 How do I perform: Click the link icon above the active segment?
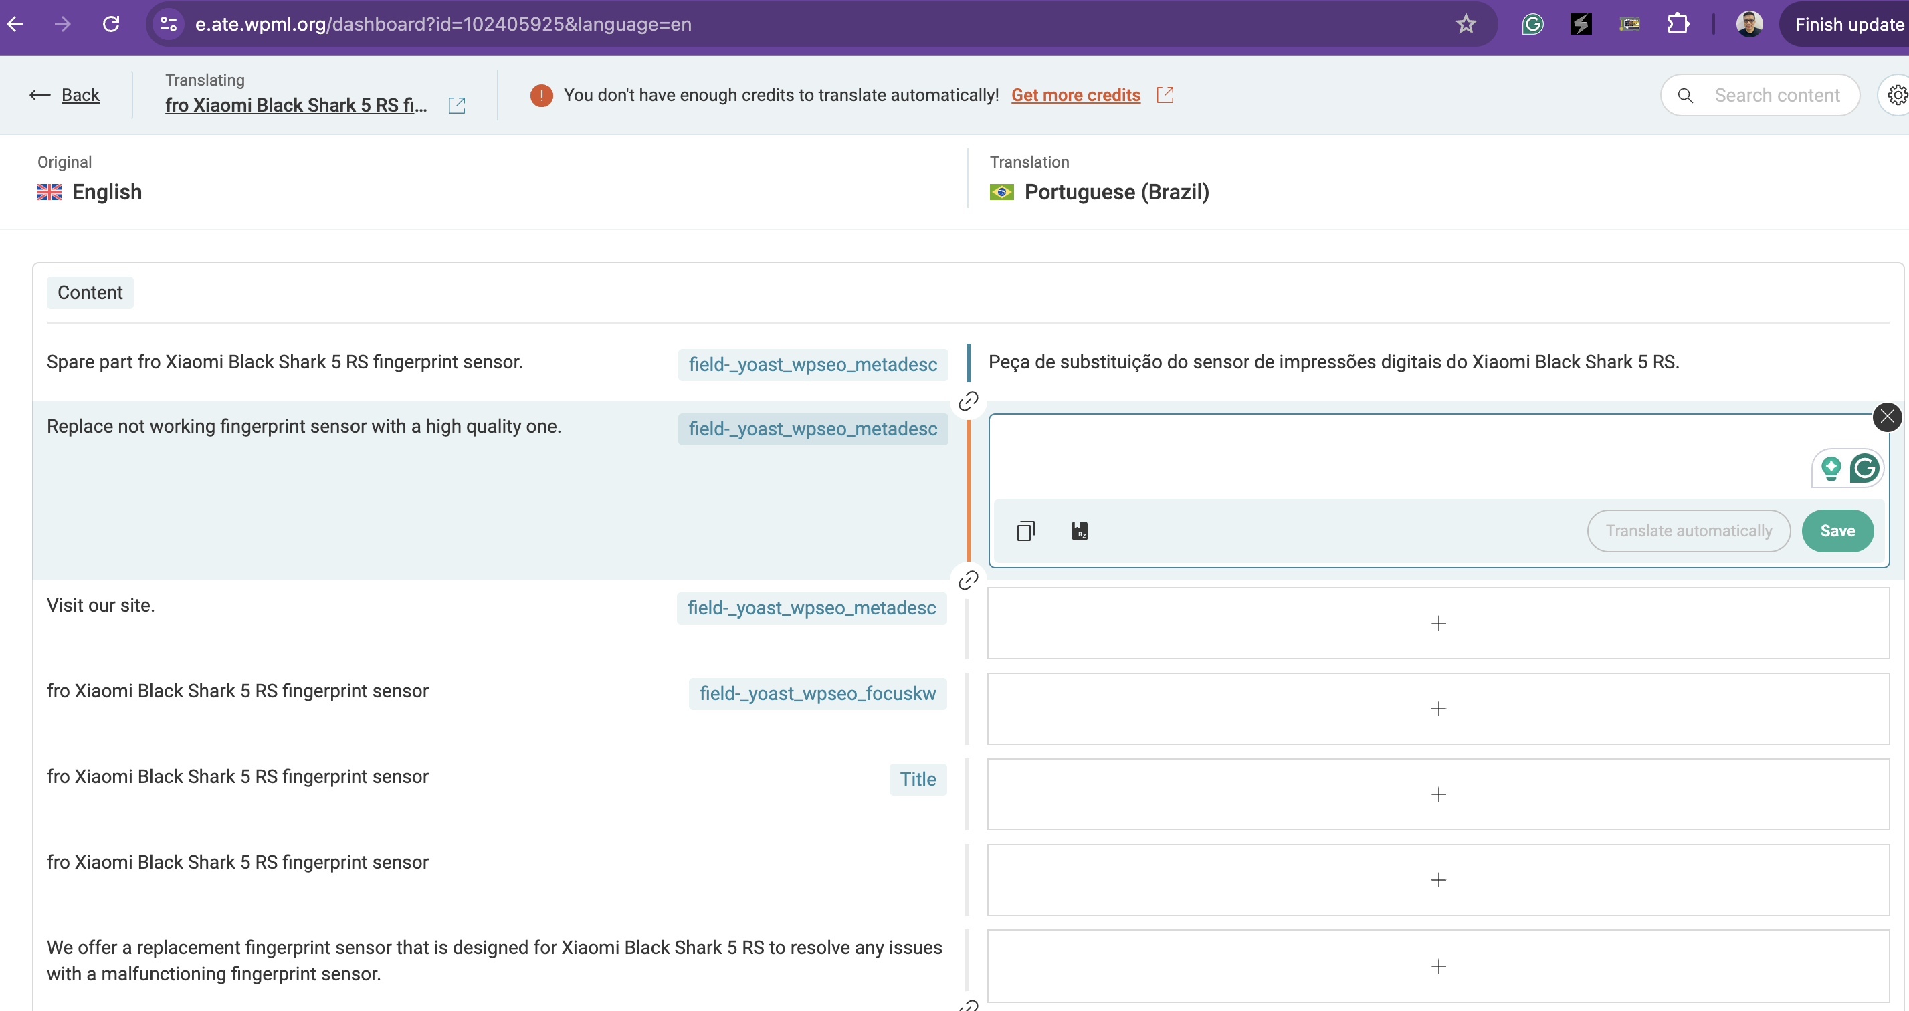969,401
